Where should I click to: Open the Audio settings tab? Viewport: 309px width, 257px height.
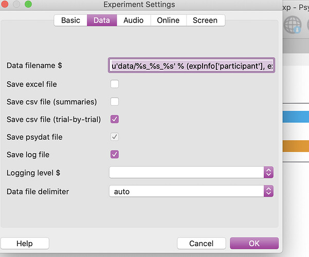coord(133,21)
